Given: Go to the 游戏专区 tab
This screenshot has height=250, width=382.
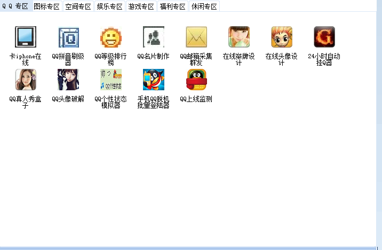Looking at the screenshot, I should [141, 6].
